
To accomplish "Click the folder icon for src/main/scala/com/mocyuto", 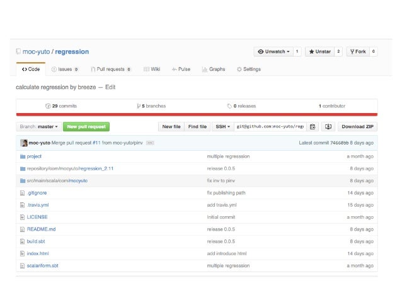I will click(x=23, y=180).
